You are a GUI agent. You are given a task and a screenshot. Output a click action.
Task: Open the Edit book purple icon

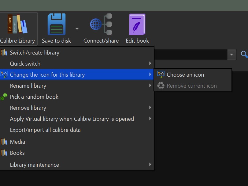[x=137, y=24]
